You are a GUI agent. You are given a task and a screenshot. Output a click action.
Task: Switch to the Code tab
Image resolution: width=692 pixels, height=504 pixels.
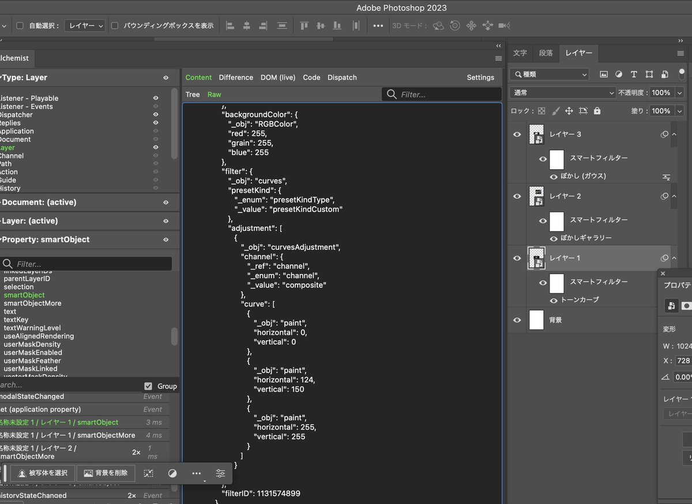pyautogui.click(x=311, y=77)
